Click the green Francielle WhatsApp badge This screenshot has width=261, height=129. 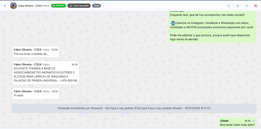[58, 6]
